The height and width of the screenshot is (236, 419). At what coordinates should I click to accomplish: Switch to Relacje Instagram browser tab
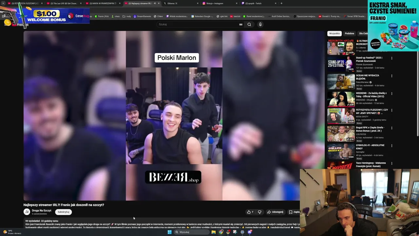click(x=220, y=3)
